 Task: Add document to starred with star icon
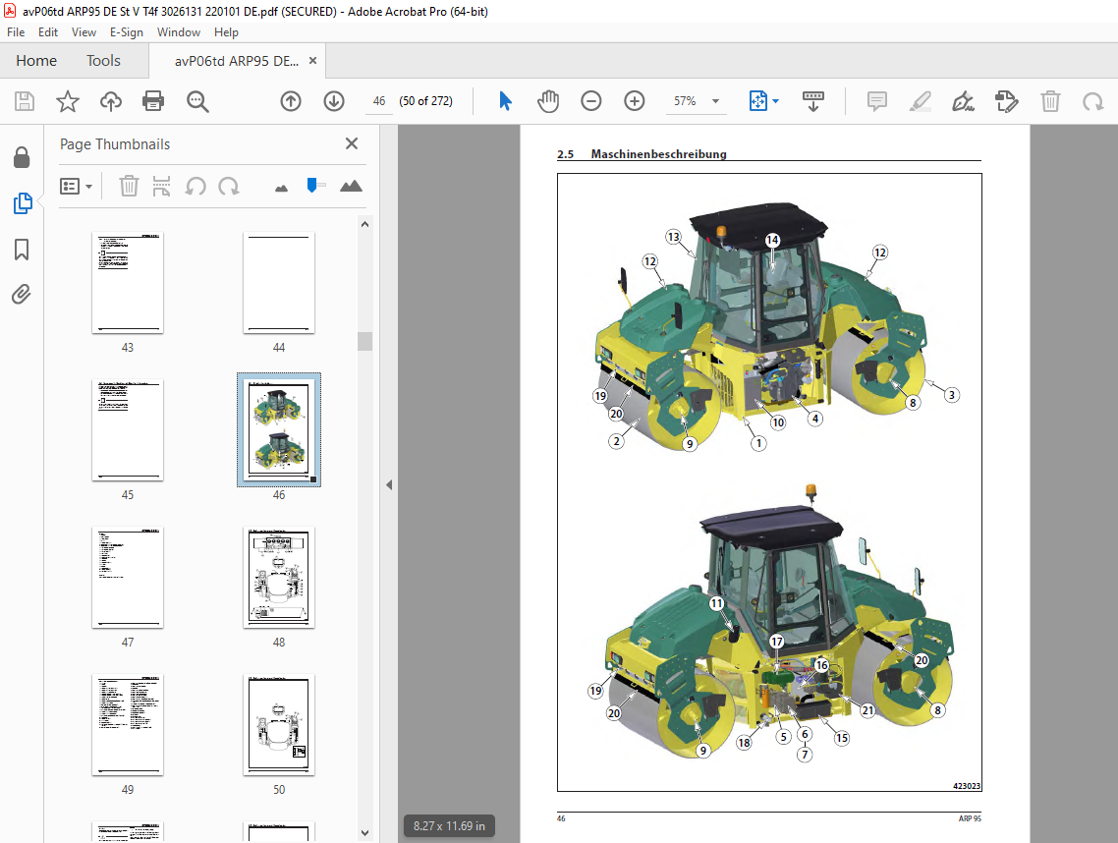pyautogui.click(x=68, y=101)
